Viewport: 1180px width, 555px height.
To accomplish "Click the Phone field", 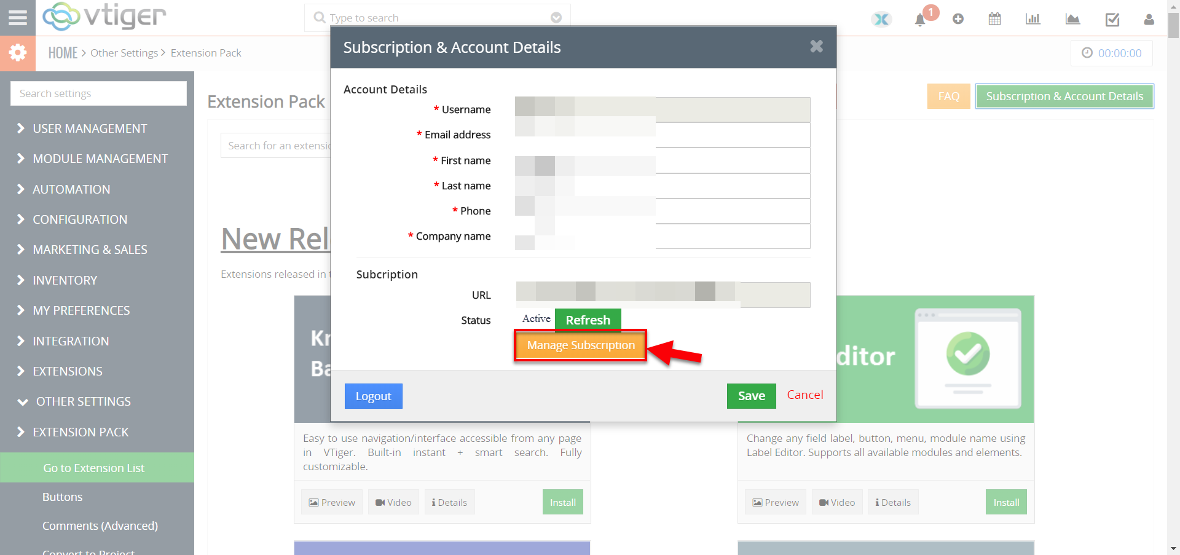I will click(663, 211).
